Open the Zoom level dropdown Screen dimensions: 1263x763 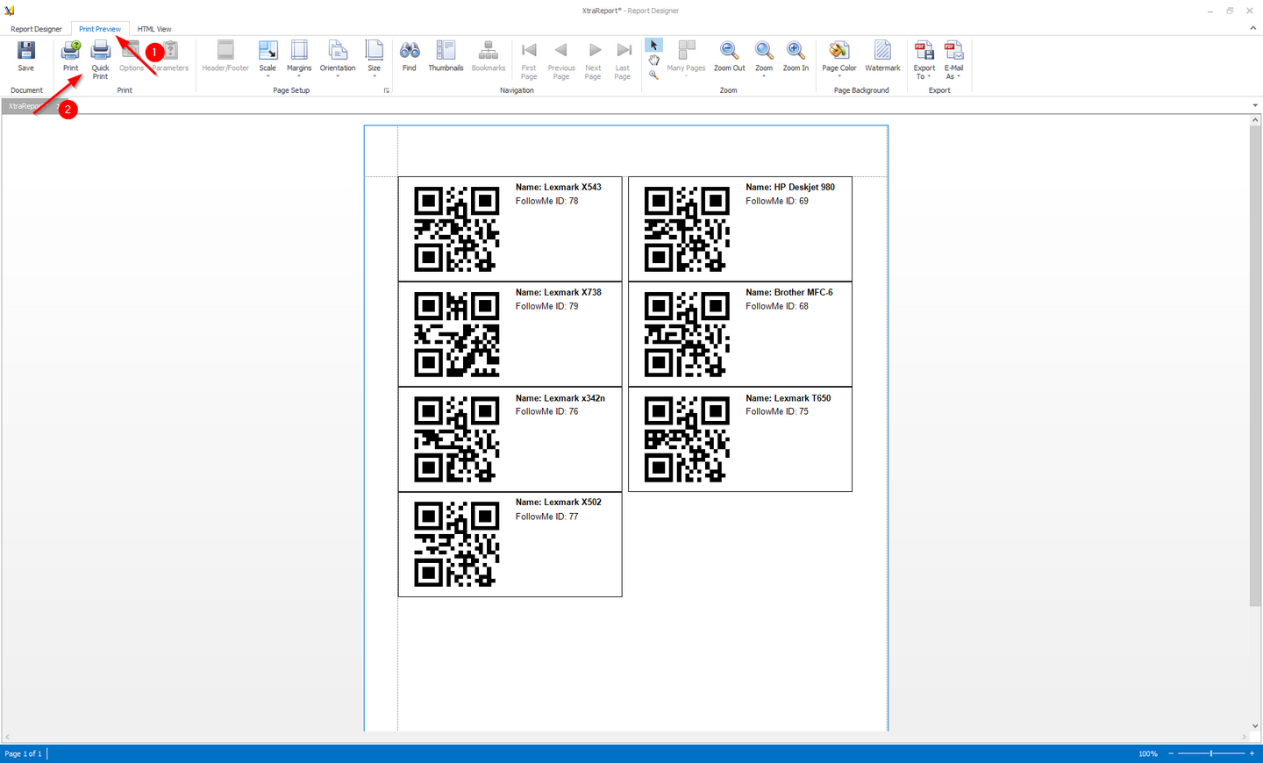coord(764,60)
